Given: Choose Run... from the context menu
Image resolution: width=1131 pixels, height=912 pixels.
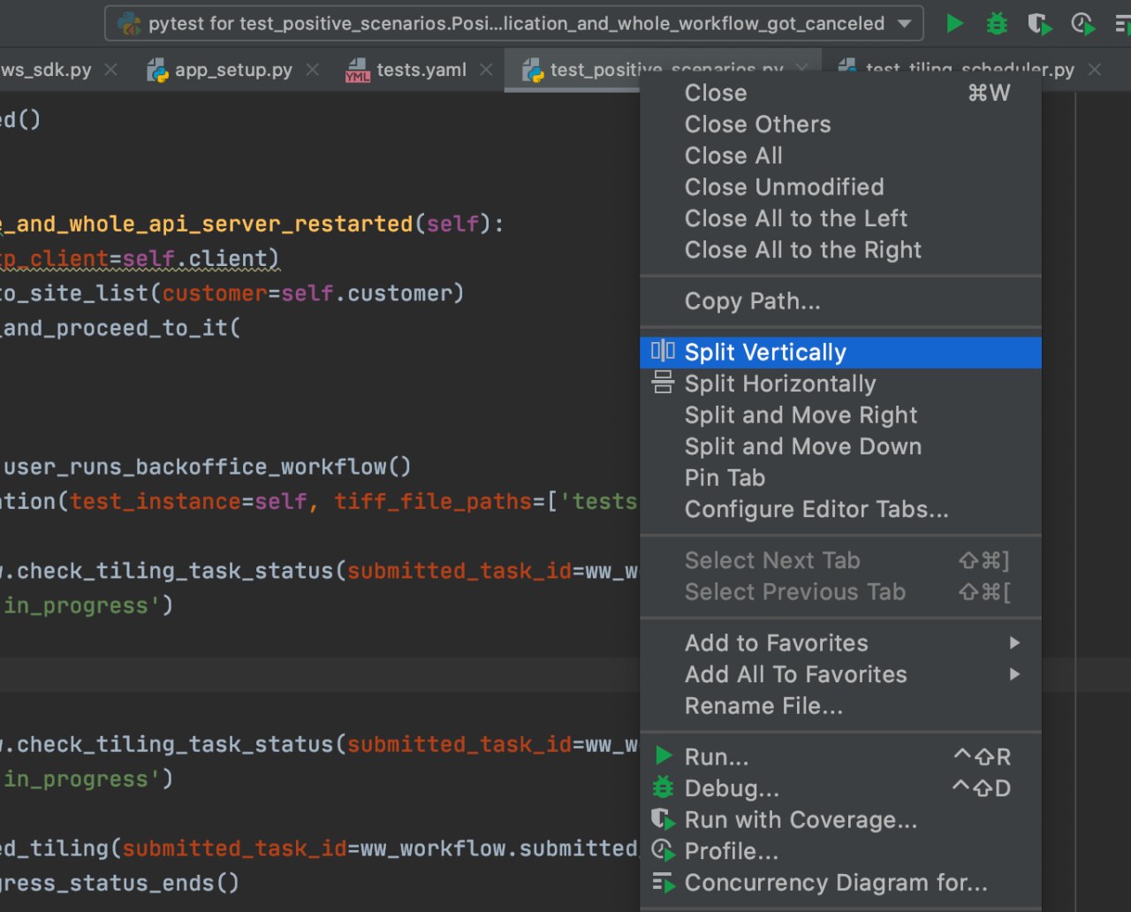Looking at the screenshot, I should [840, 757].
